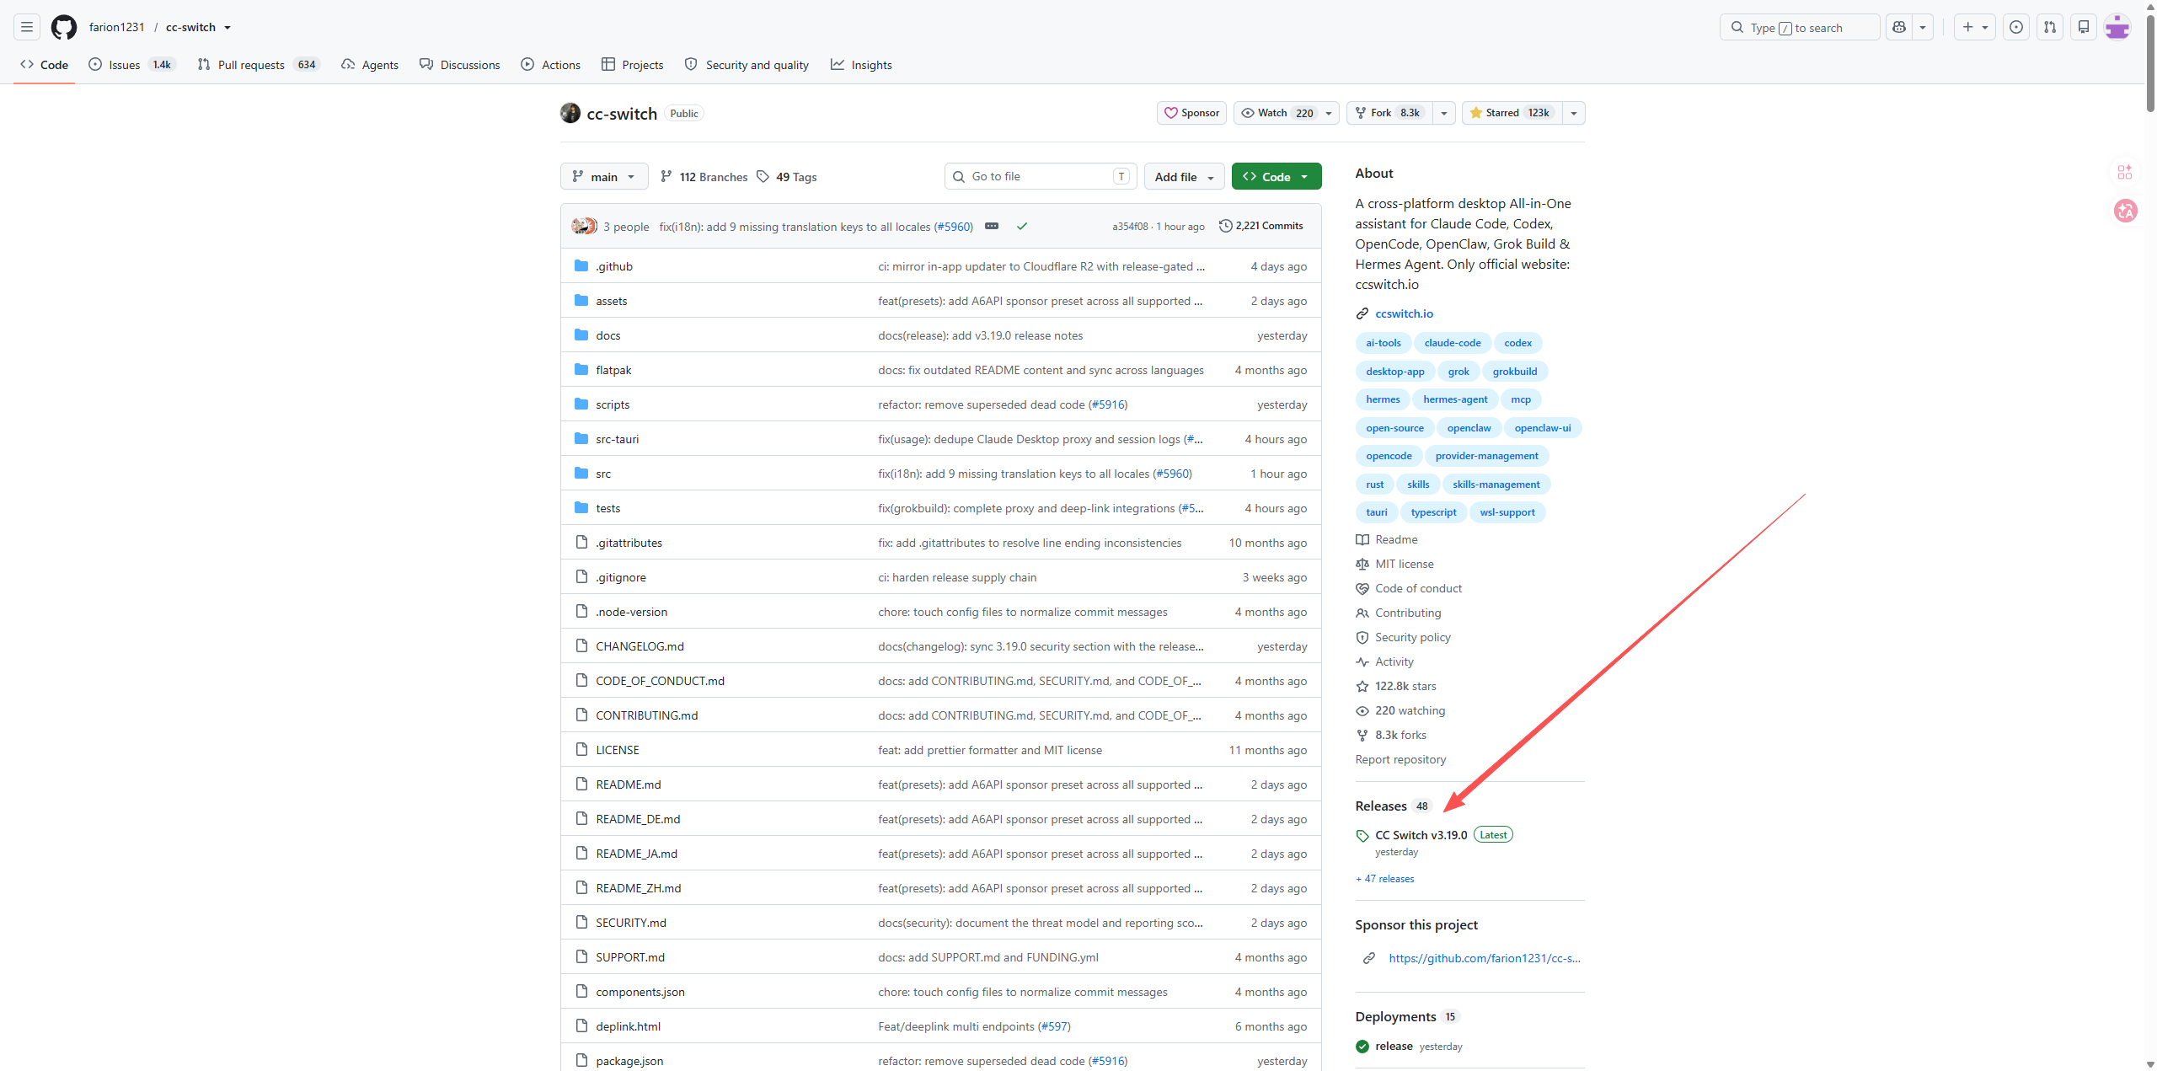This screenshot has height=1071, width=2157.
Task: Click the pink translate extension icon
Action: click(2125, 210)
